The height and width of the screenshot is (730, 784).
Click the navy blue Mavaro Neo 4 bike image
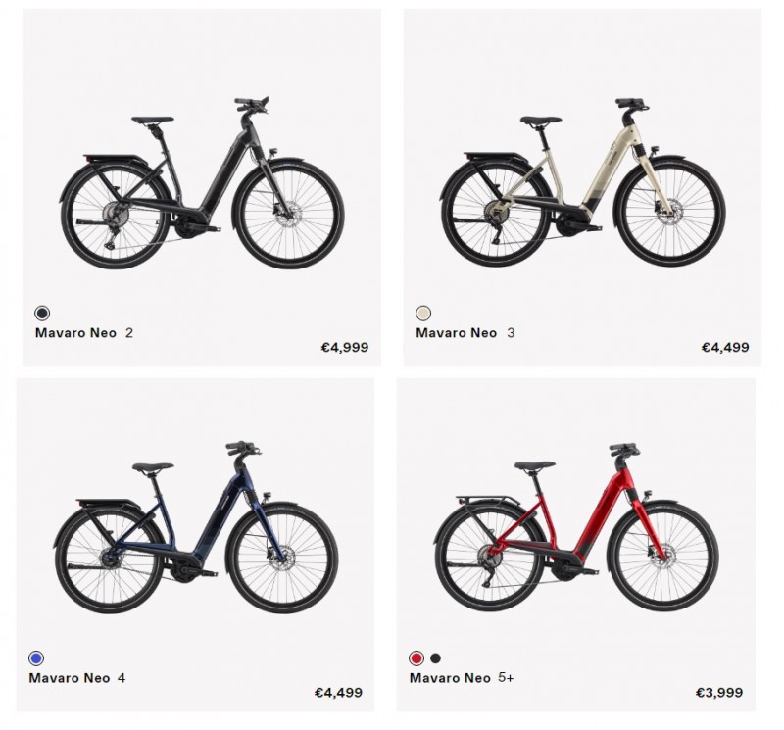pos(196,527)
